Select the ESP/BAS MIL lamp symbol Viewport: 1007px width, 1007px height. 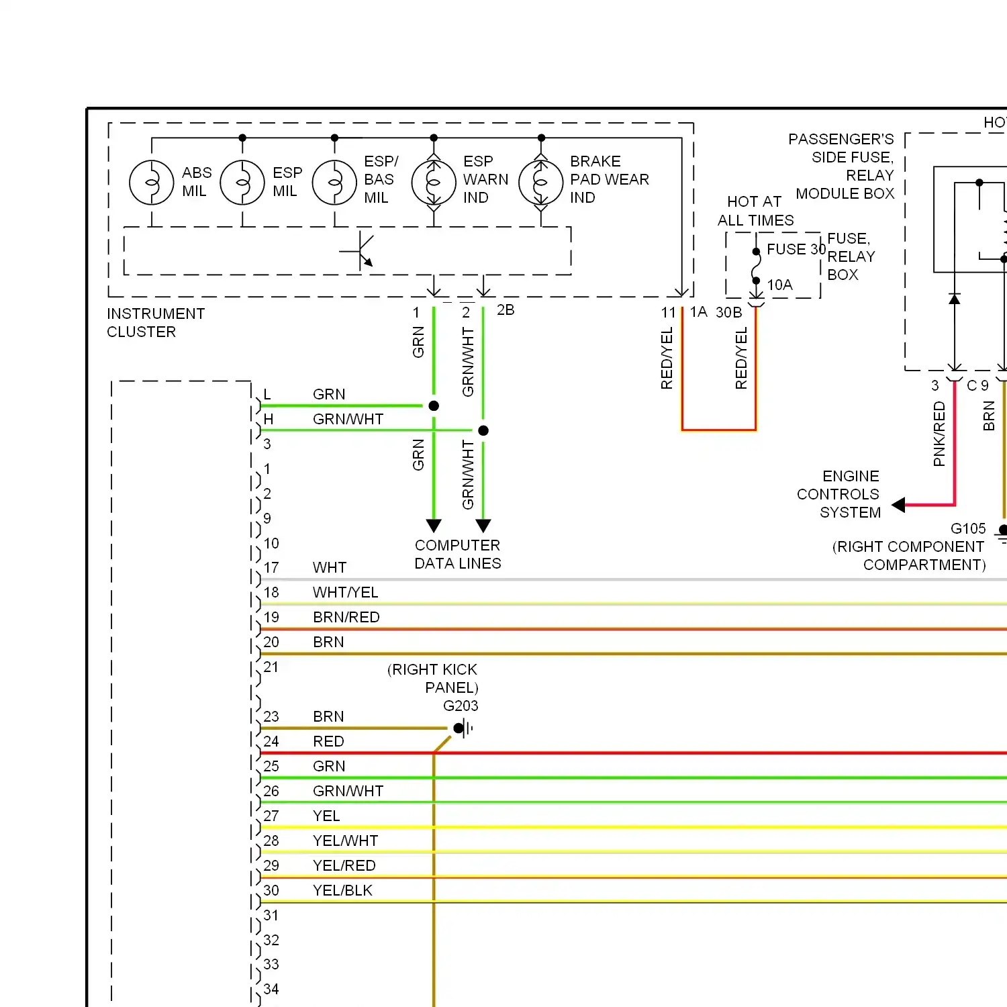tap(334, 183)
